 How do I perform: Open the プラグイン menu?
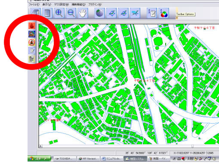[95, 5]
